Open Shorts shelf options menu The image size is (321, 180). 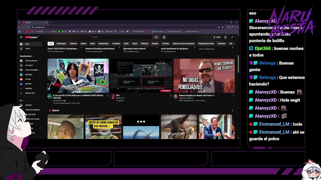[232, 110]
